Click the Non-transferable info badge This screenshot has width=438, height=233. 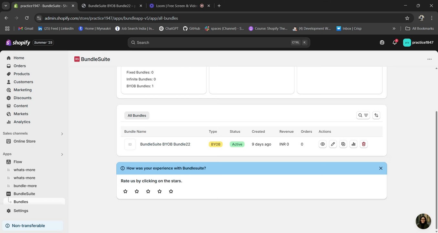tap(33, 226)
